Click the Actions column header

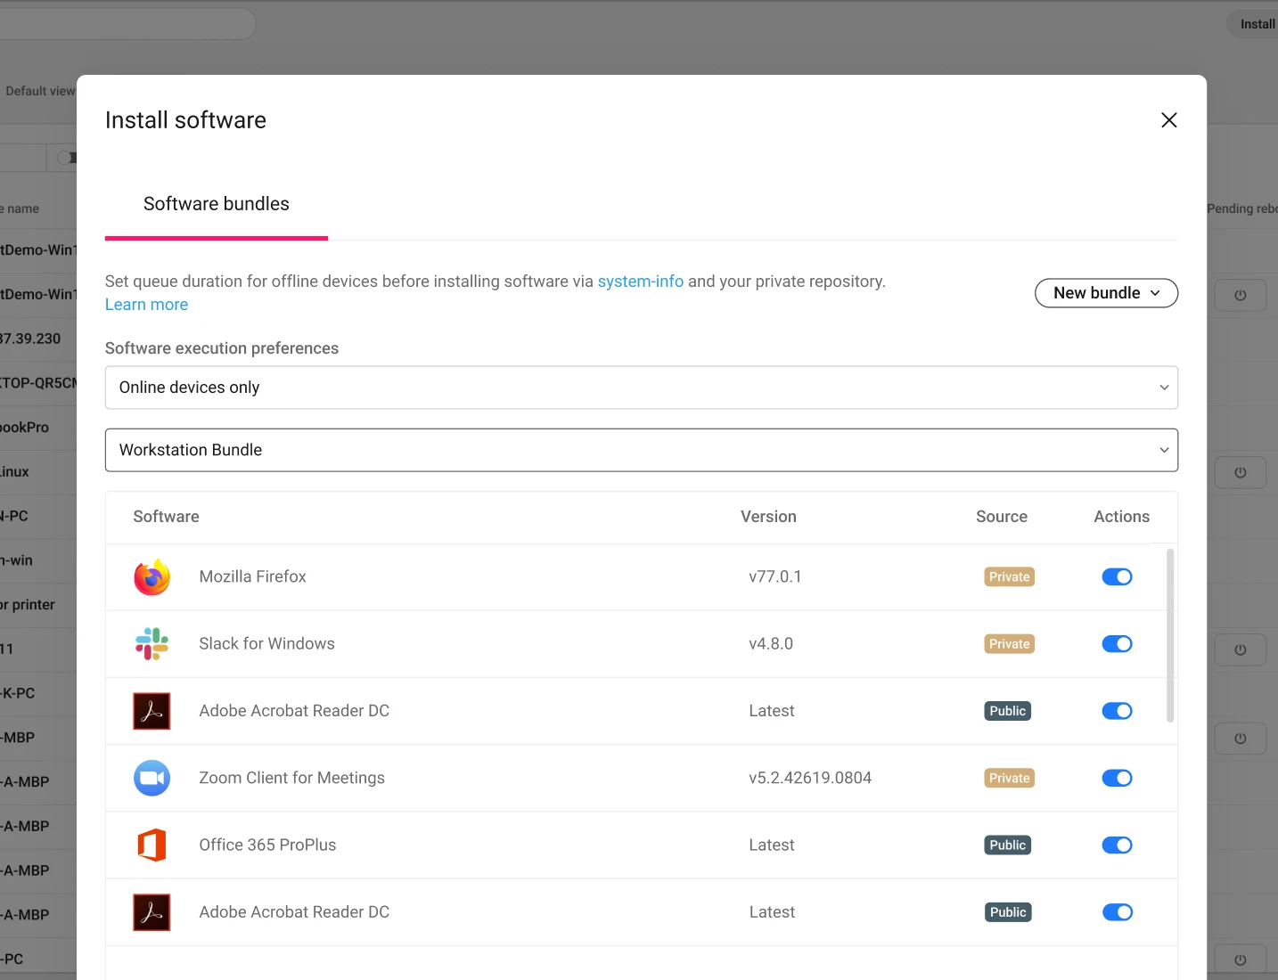point(1121,517)
